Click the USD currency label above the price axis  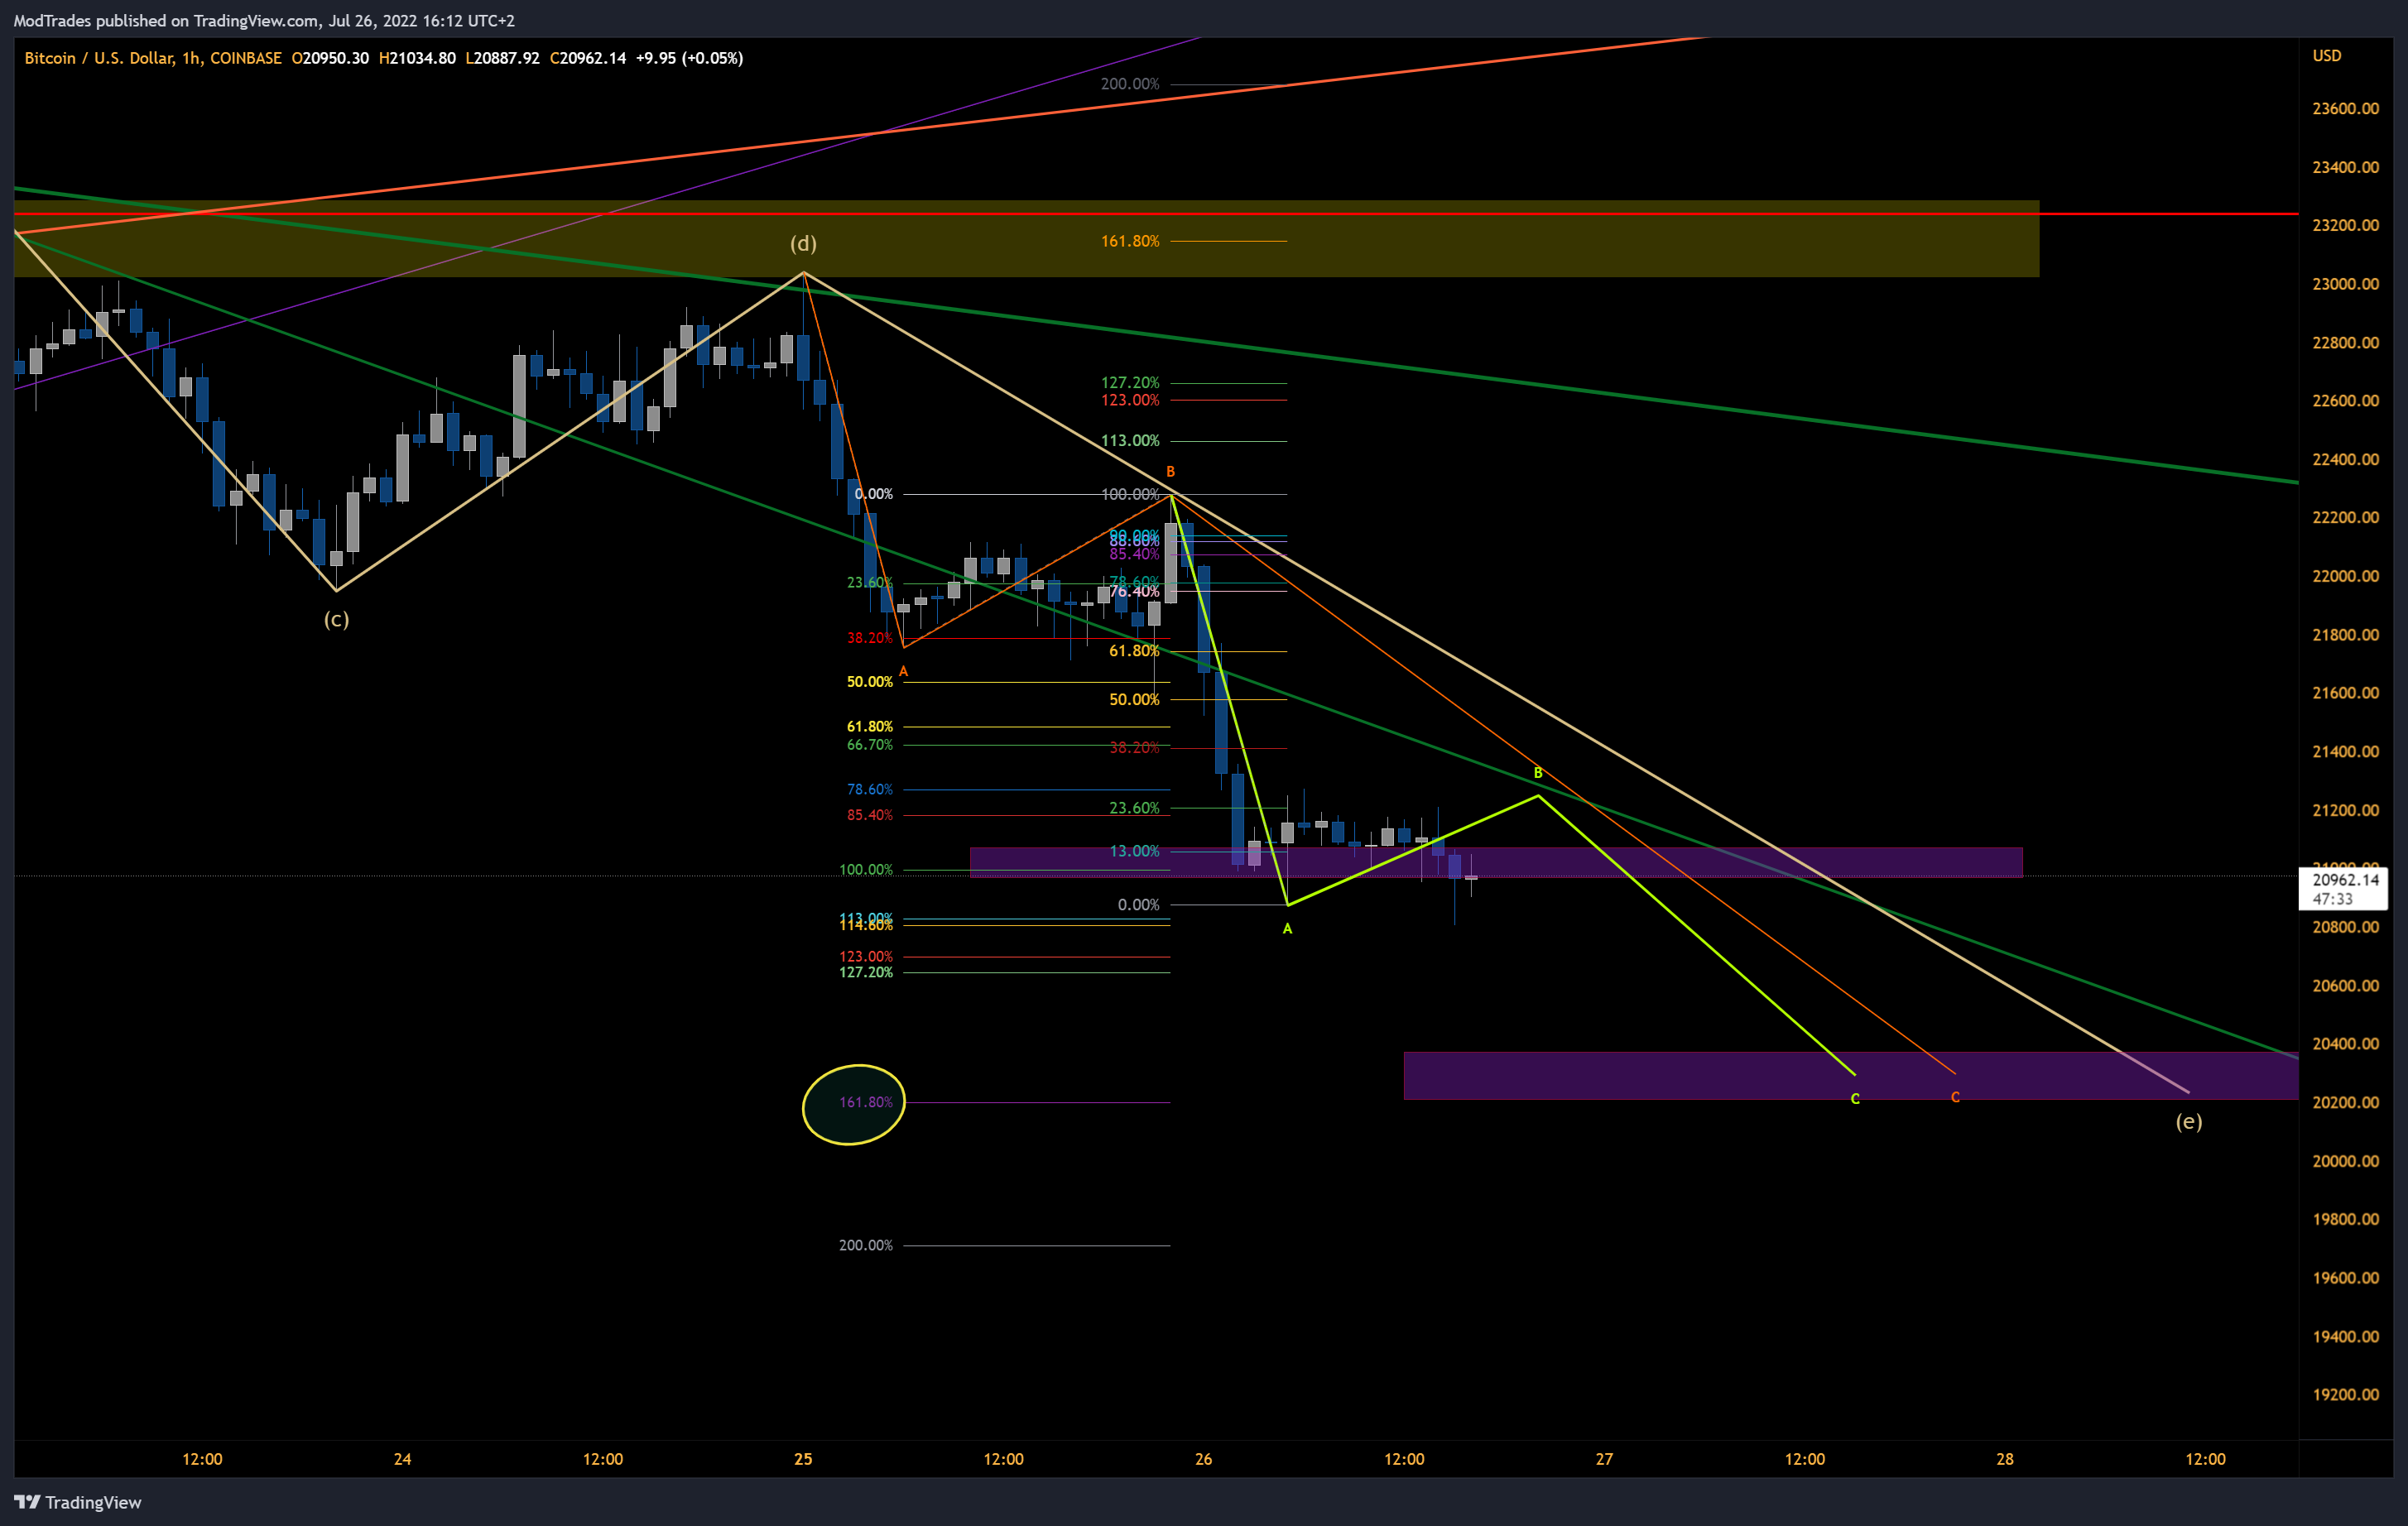point(2326,56)
